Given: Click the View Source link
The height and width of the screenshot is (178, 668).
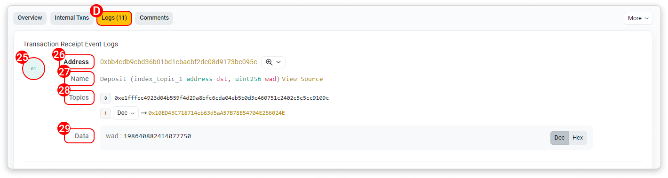Looking at the screenshot, I should (x=302, y=79).
